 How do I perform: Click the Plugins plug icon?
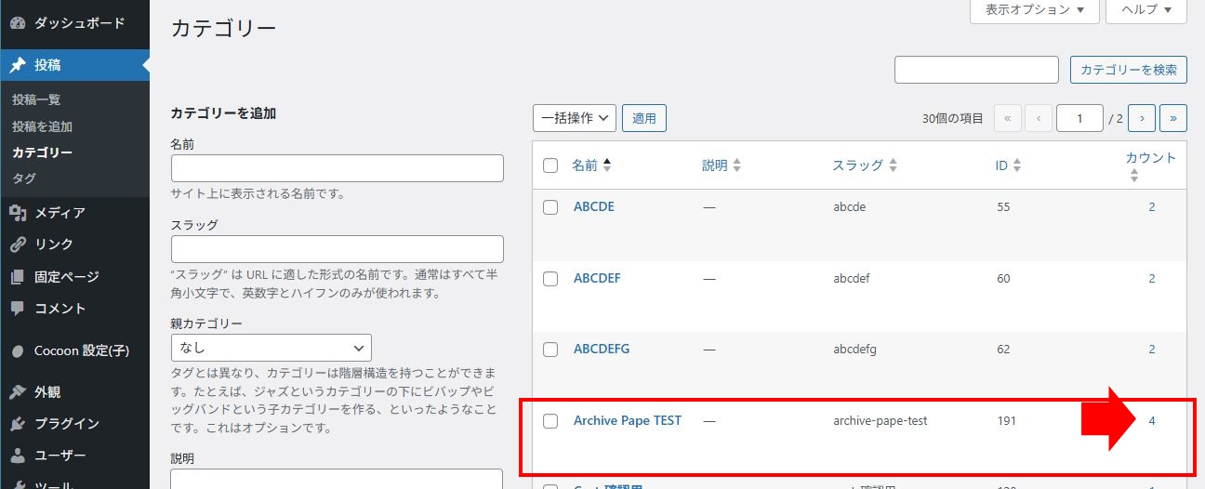tap(18, 424)
